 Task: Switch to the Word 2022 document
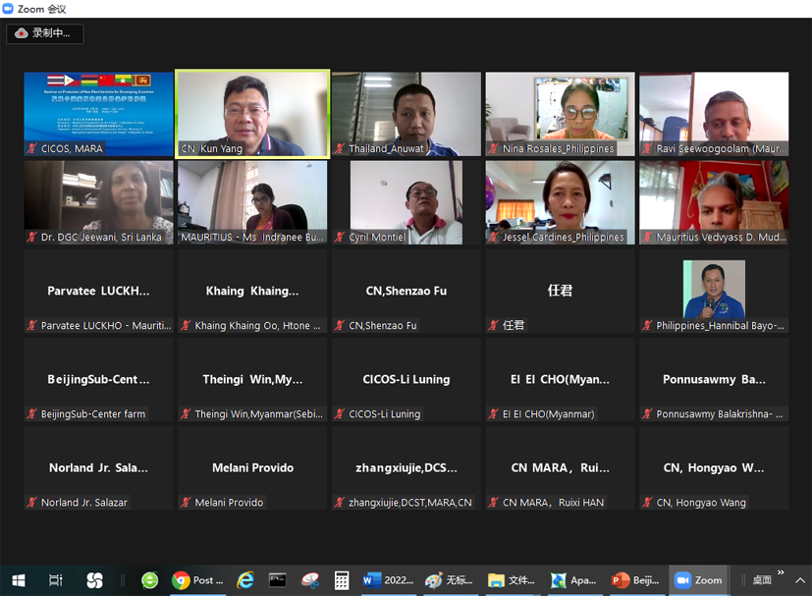[x=388, y=580]
